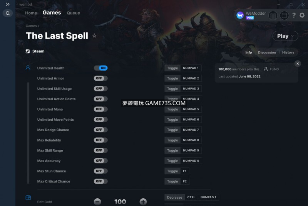Open the help question mark icon
Viewport: 308px width, 206px height.
(x=294, y=15)
